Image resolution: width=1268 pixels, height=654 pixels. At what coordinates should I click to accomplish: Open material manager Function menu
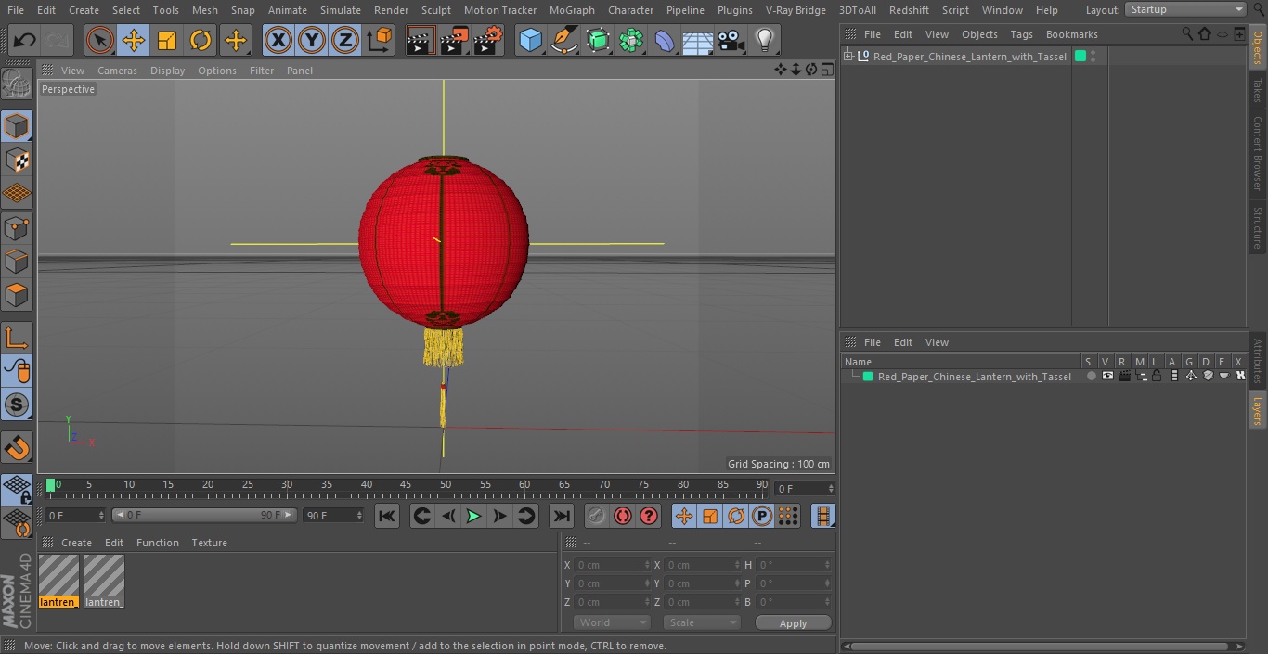tap(157, 543)
